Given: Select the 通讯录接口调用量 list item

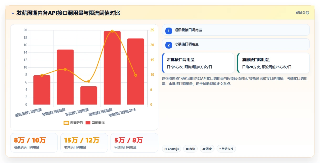Looking at the screenshot, I should pos(236,30).
